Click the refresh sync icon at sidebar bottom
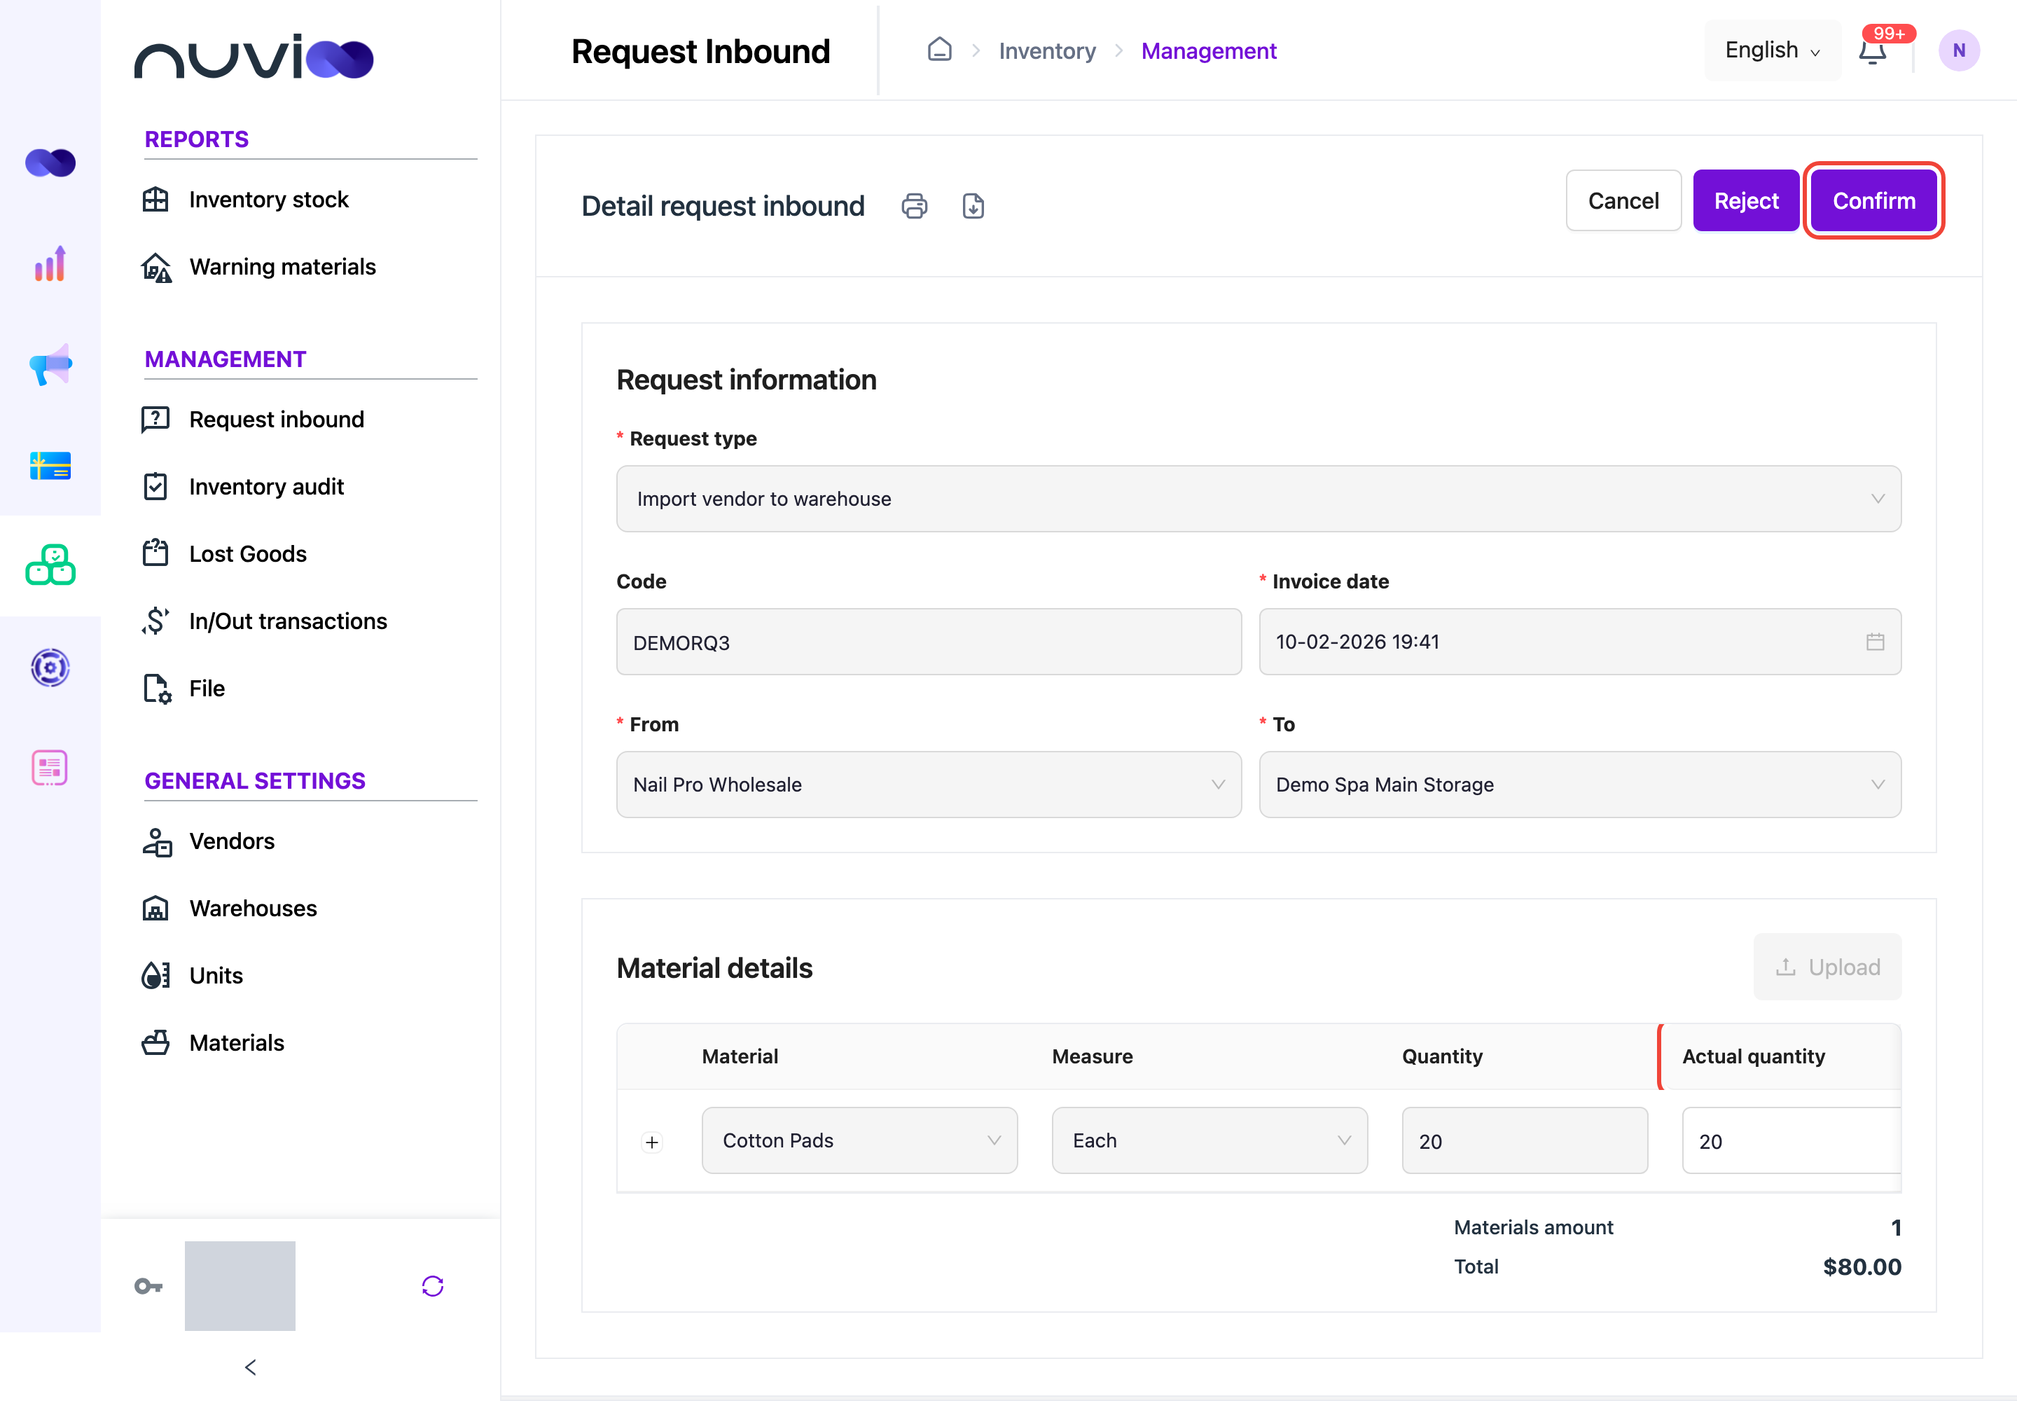This screenshot has width=2017, height=1401. [x=433, y=1286]
